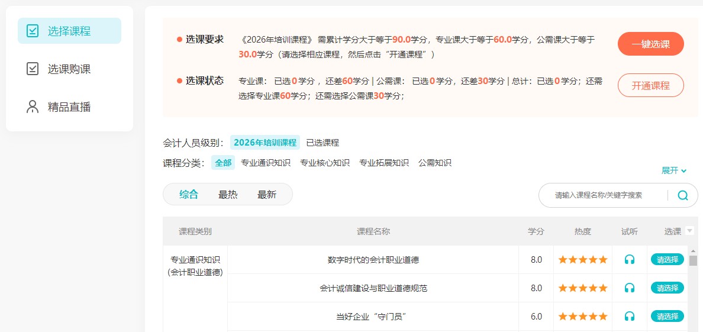Filter category by 专业拓展知识
Image resolution: width=703 pixels, height=332 pixels.
pos(384,163)
